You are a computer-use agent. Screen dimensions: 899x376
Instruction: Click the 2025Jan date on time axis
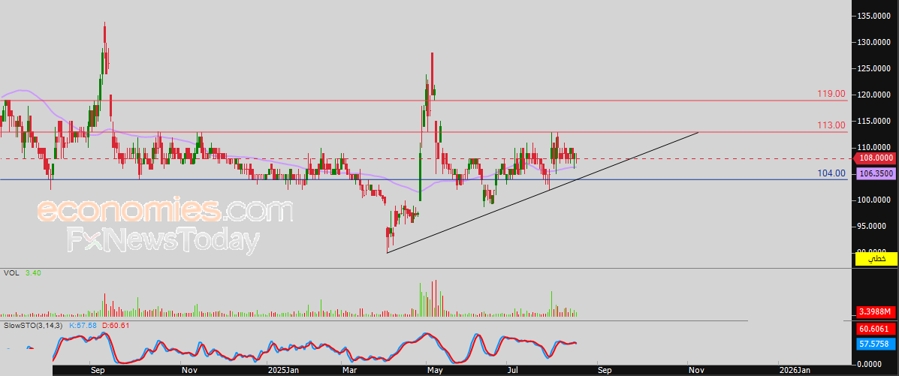284,370
